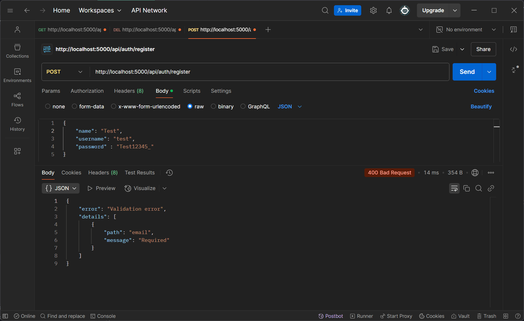Search within the response body
The width and height of the screenshot is (524, 321).
coord(479,188)
